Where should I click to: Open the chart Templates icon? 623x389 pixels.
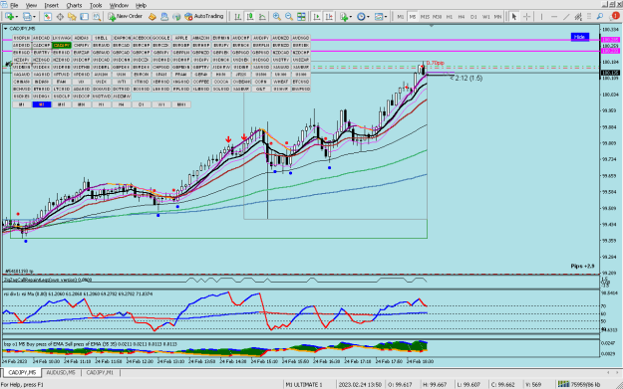point(379,17)
